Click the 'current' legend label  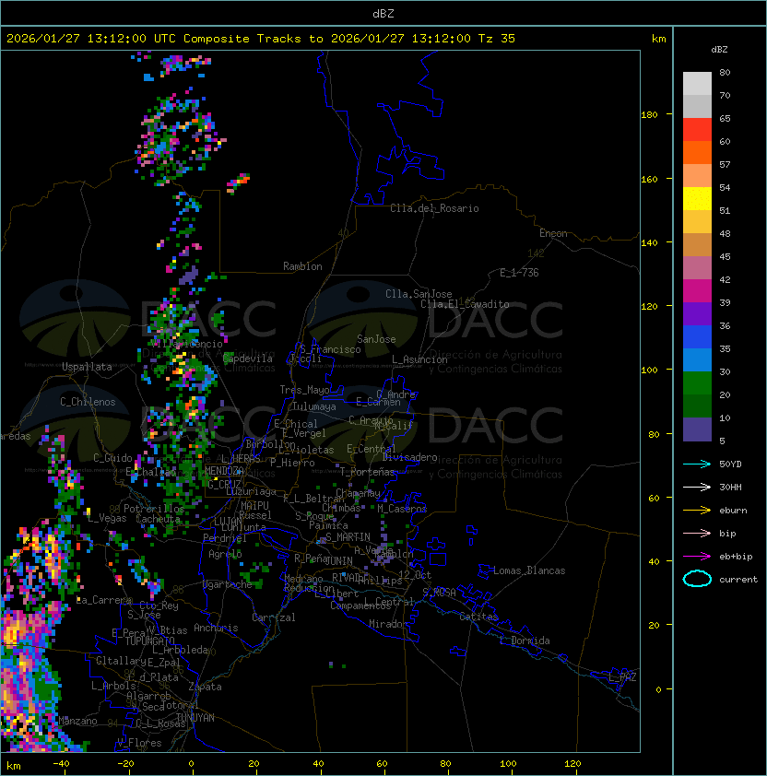point(738,580)
